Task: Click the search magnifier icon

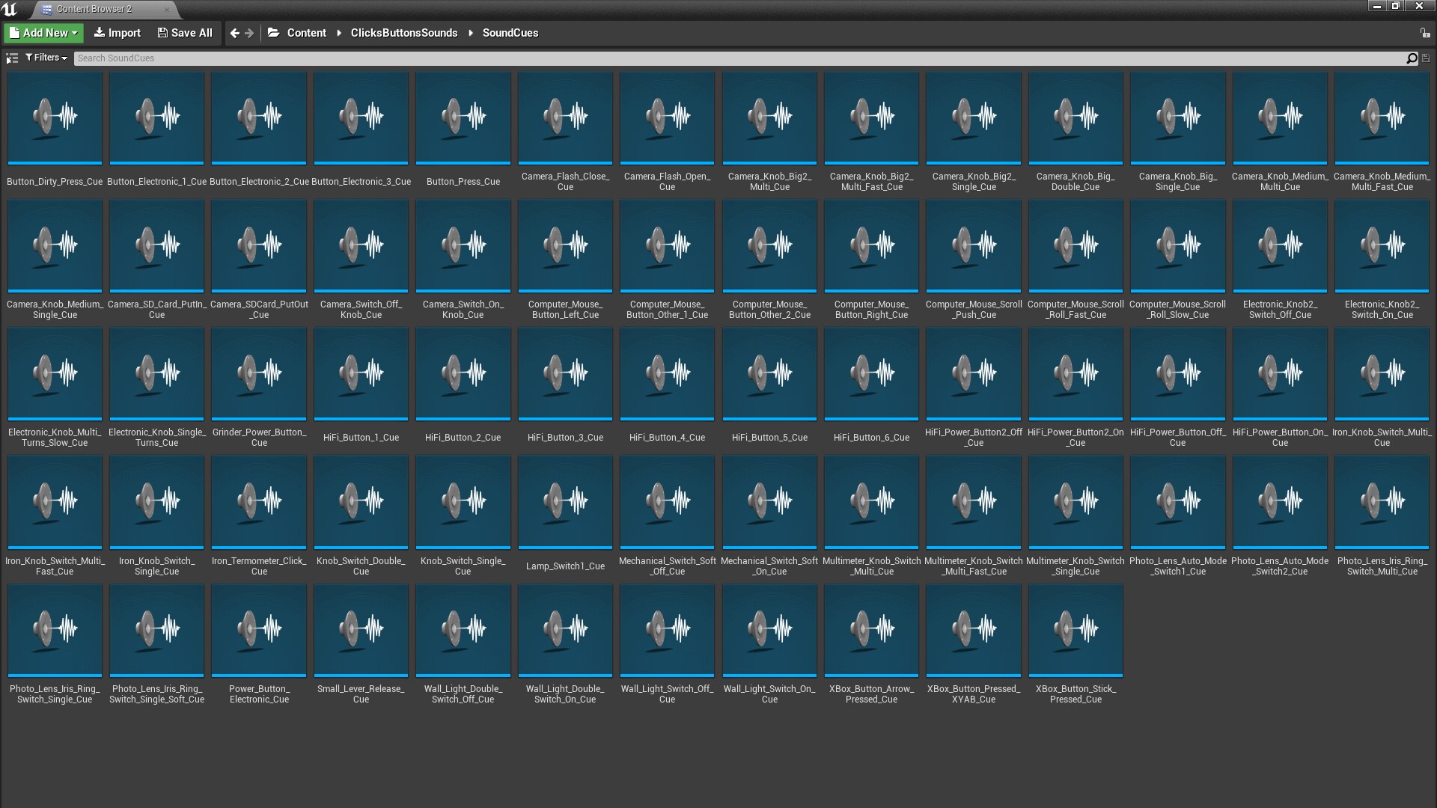Action: (x=1412, y=58)
